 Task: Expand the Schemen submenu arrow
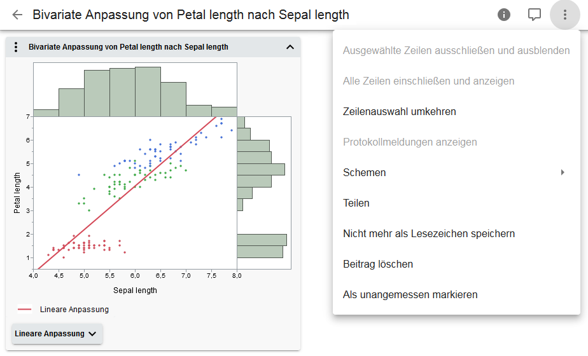[563, 172]
